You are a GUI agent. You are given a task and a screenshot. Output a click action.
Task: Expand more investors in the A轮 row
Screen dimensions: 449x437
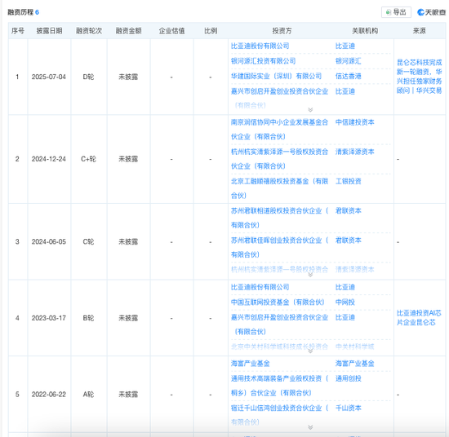pos(310,427)
